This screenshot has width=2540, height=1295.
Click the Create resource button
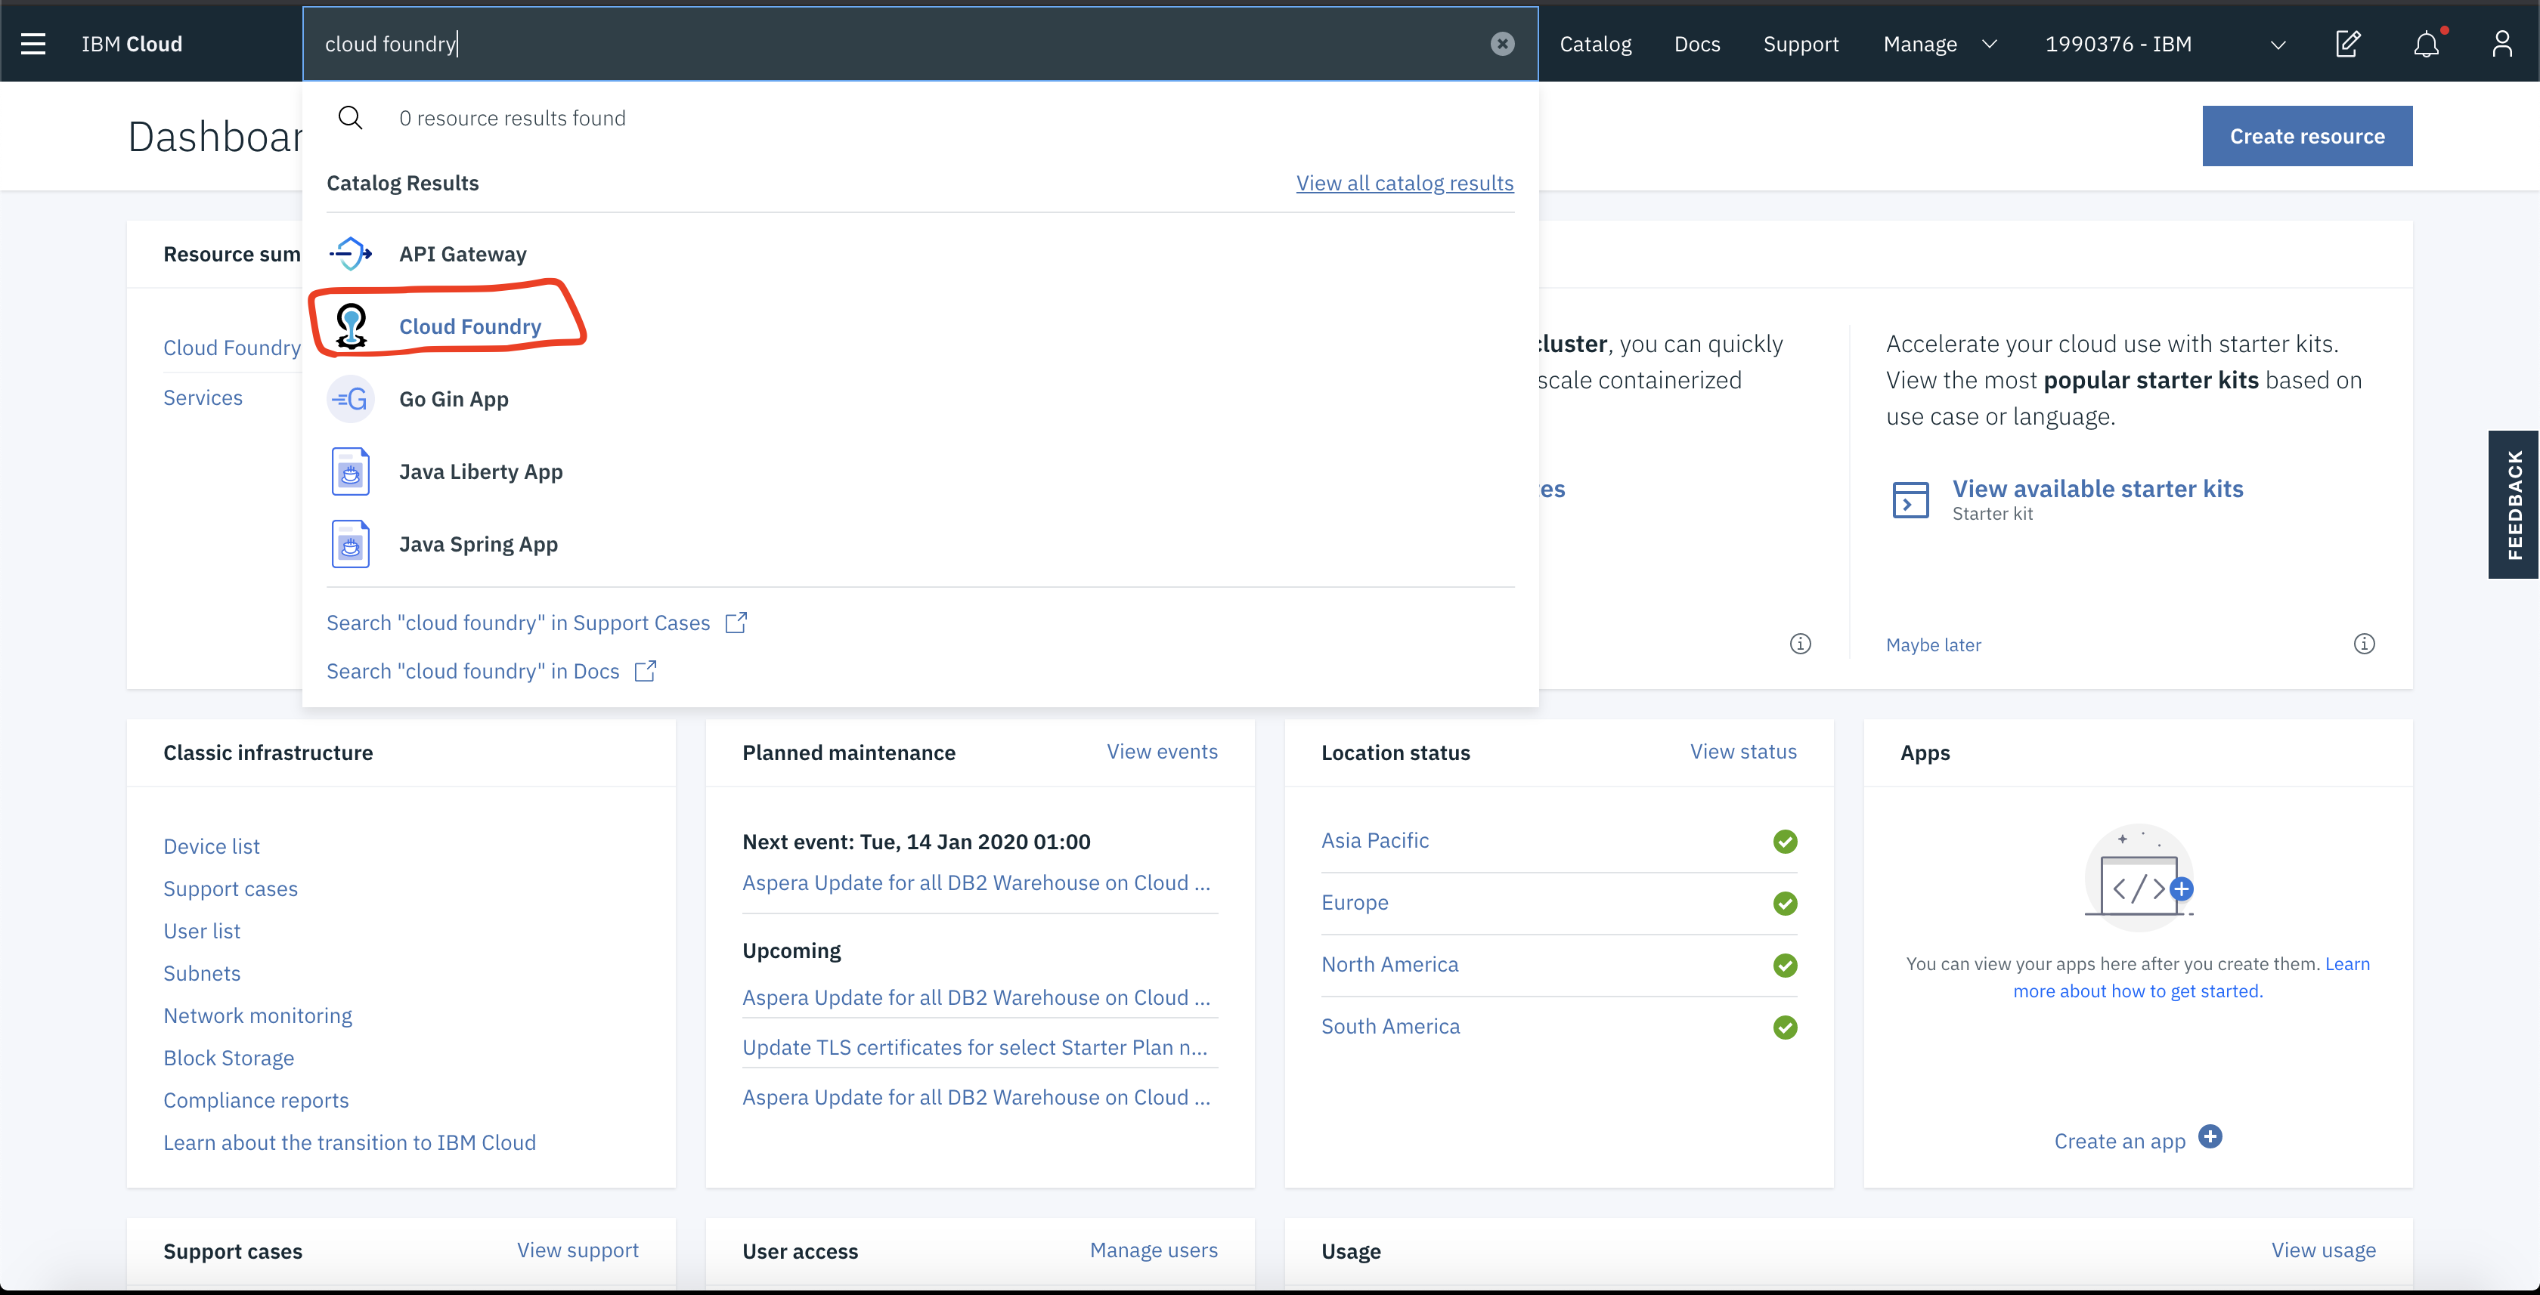pyautogui.click(x=2307, y=135)
